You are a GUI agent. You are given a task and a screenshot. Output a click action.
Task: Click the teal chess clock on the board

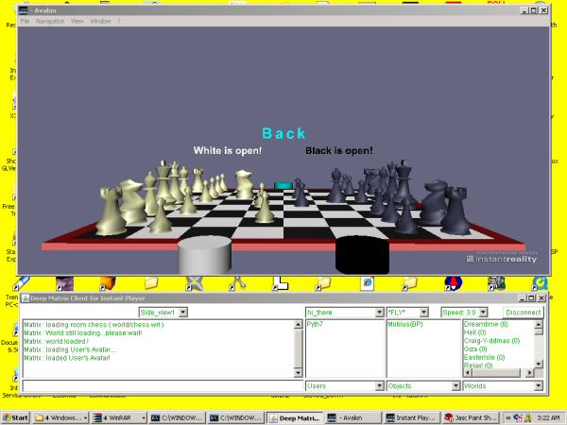[283, 185]
